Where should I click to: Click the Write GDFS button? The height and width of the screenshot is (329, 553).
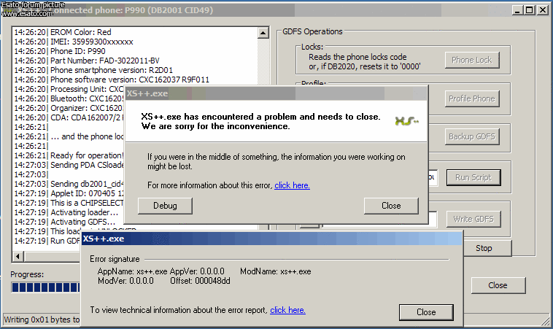pyautogui.click(x=473, y=219)
